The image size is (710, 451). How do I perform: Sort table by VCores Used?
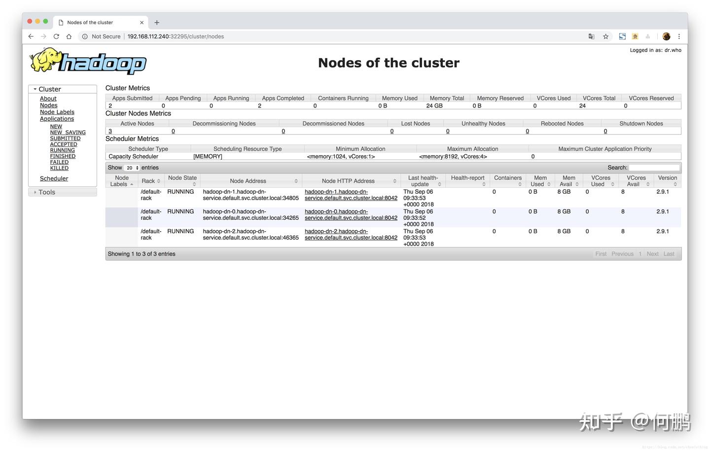[x=601, y=181]
